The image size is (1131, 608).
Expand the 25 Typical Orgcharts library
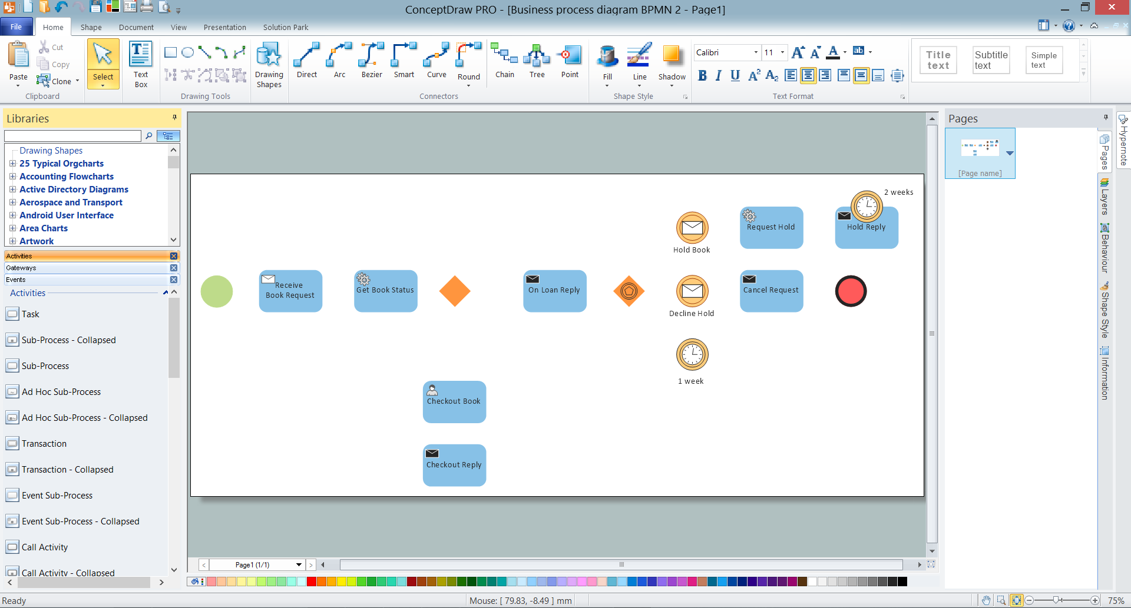pos(12,164)
